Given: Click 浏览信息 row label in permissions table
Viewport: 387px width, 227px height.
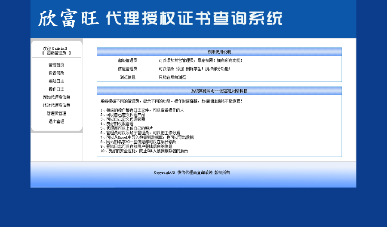Looking at the screenshot, I should click(127, 77).
